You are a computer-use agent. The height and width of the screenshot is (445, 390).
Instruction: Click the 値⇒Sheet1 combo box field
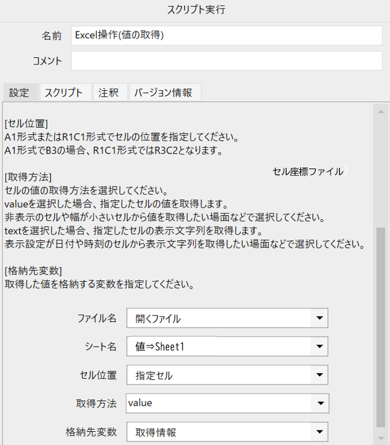[219, 346]
